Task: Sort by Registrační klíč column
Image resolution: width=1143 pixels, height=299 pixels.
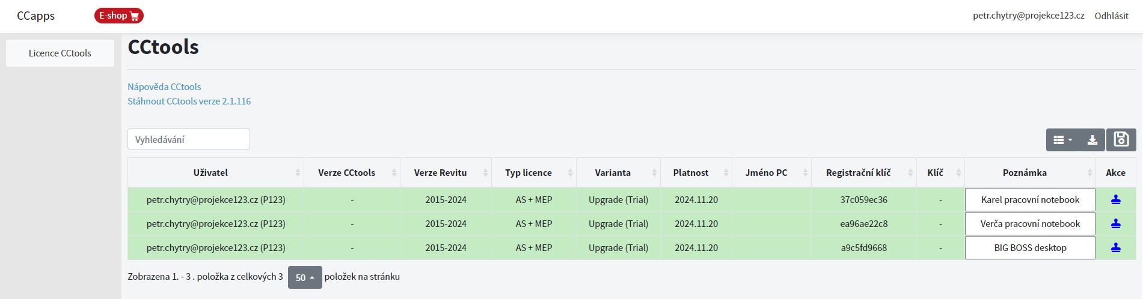Action: [864, 173]
